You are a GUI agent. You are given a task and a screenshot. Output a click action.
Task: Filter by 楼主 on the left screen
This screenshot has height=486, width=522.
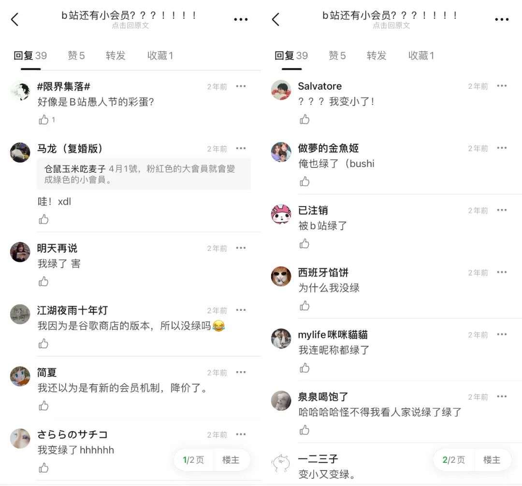(x=231, y=460)
